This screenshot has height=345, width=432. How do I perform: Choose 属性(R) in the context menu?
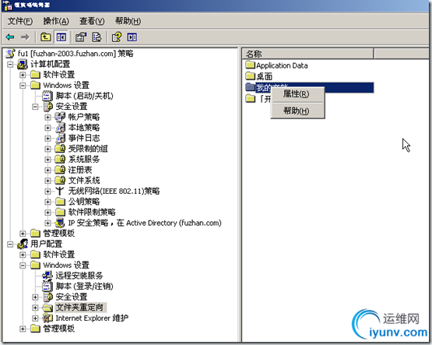[297, 94]
